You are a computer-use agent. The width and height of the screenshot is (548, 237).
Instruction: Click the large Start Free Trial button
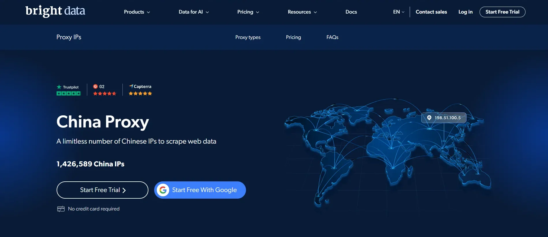[102, 190]
